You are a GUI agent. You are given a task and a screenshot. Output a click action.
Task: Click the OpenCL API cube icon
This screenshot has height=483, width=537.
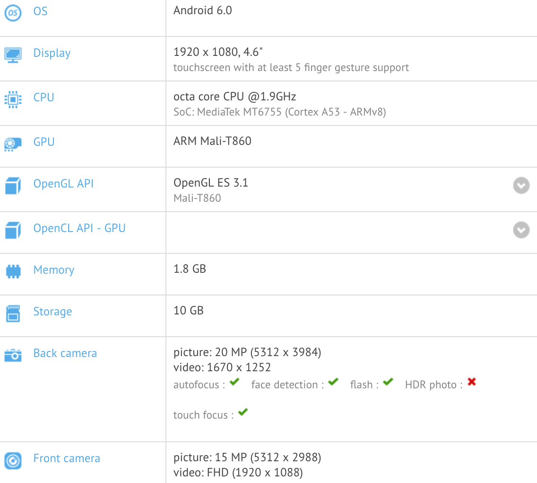pyautogui.click(x=13, y=230)
